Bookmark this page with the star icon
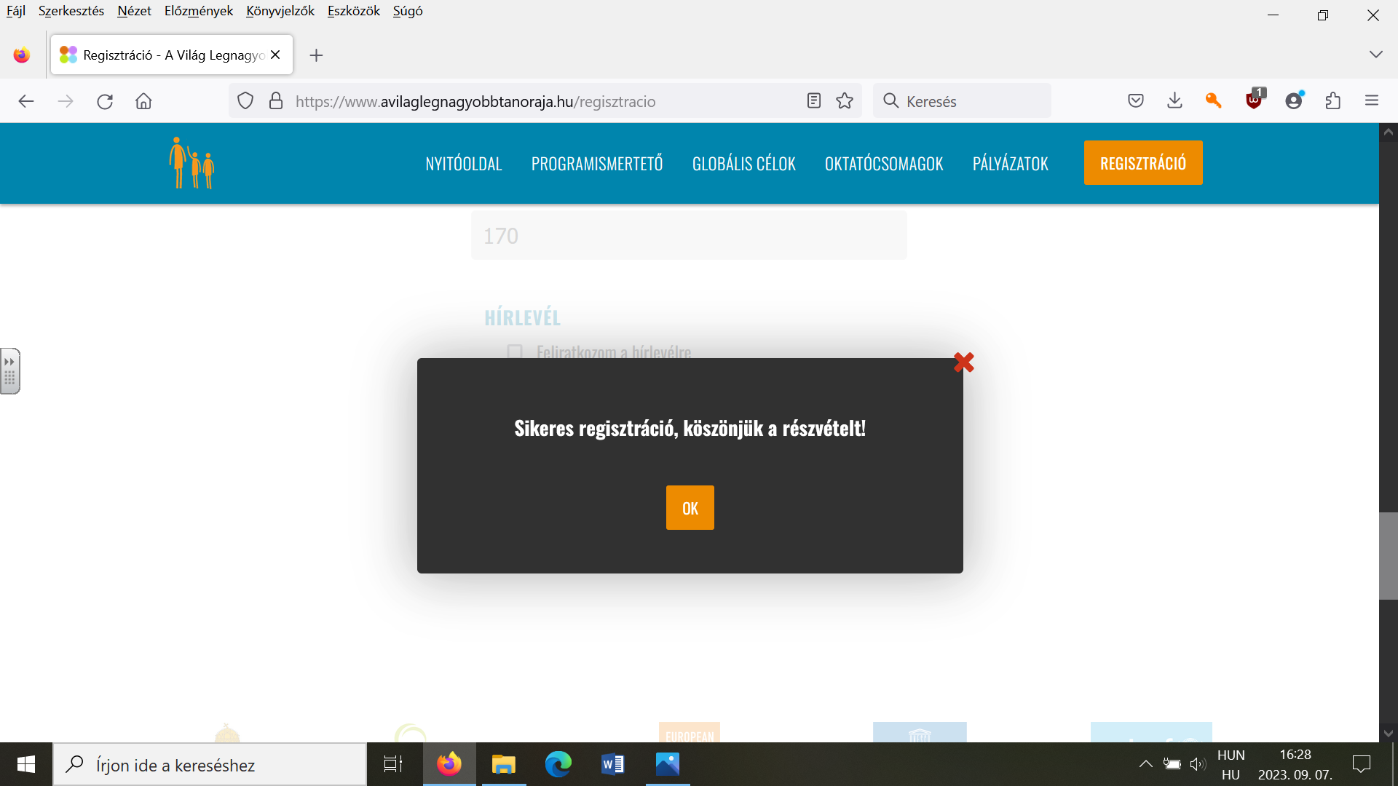The image size is (1398, 786). pyautogui.click(x=845, y=101)
